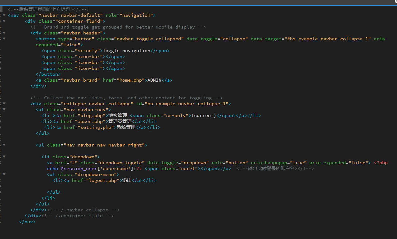Screen dimensions: 397x239
Task: Click the $session_user variable
Action: click(x=79, y=169)
